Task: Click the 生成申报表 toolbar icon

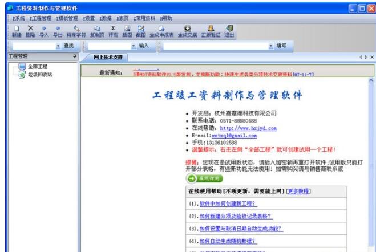Action: 161,31
